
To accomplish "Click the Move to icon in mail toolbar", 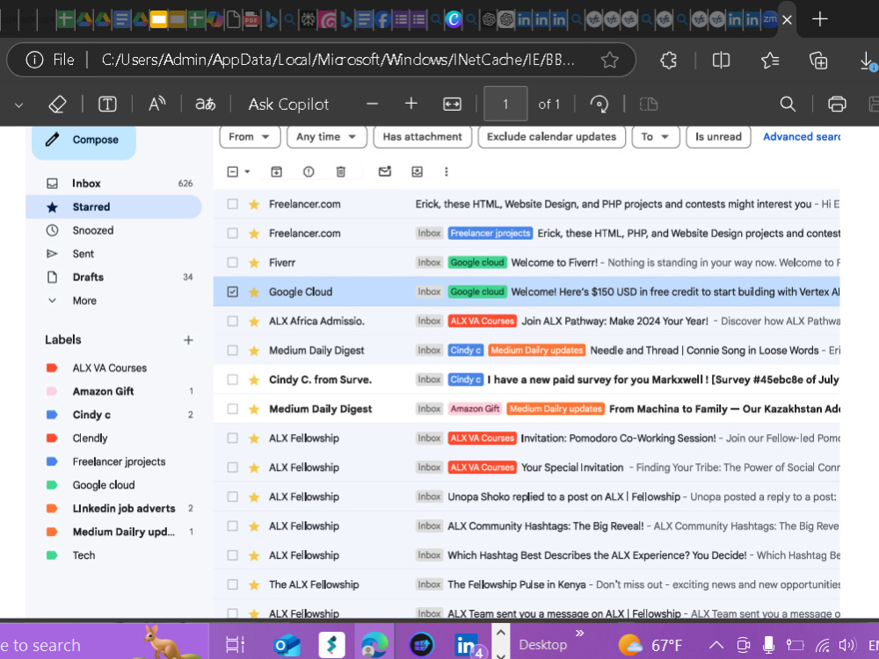I will click(417, 172).
